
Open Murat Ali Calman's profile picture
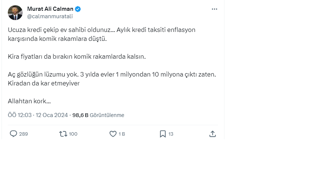click(14, 12)
